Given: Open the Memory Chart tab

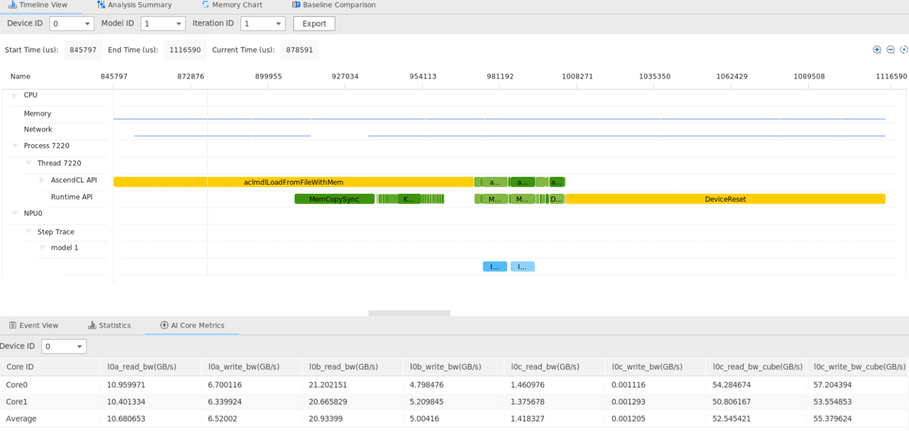Looking at the screenshot, I should pyautogui.click(x=232, y=5).
